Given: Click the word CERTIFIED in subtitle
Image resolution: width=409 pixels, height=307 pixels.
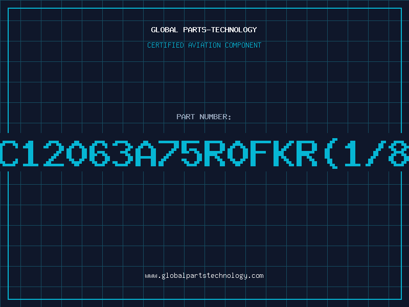Looking at the screenshot, I should click(166, 45).
